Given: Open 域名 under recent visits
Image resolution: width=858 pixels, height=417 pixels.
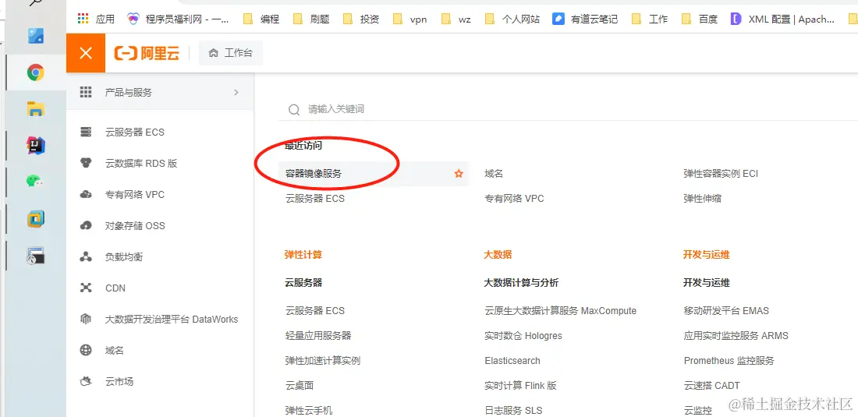Looking at the screenshot, I should click(x=494, y=174).
